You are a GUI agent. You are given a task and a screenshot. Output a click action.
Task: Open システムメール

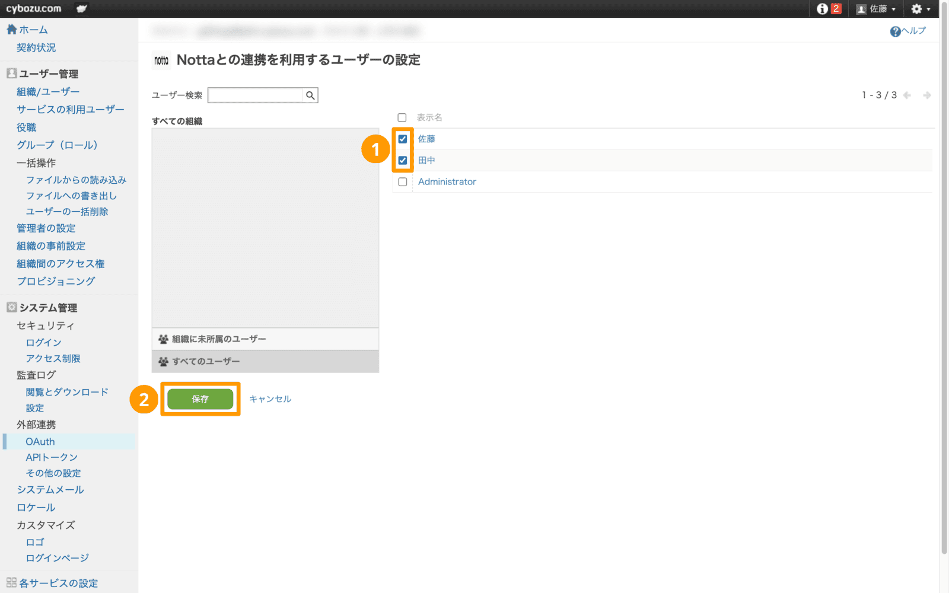click(x=50, y=490)
